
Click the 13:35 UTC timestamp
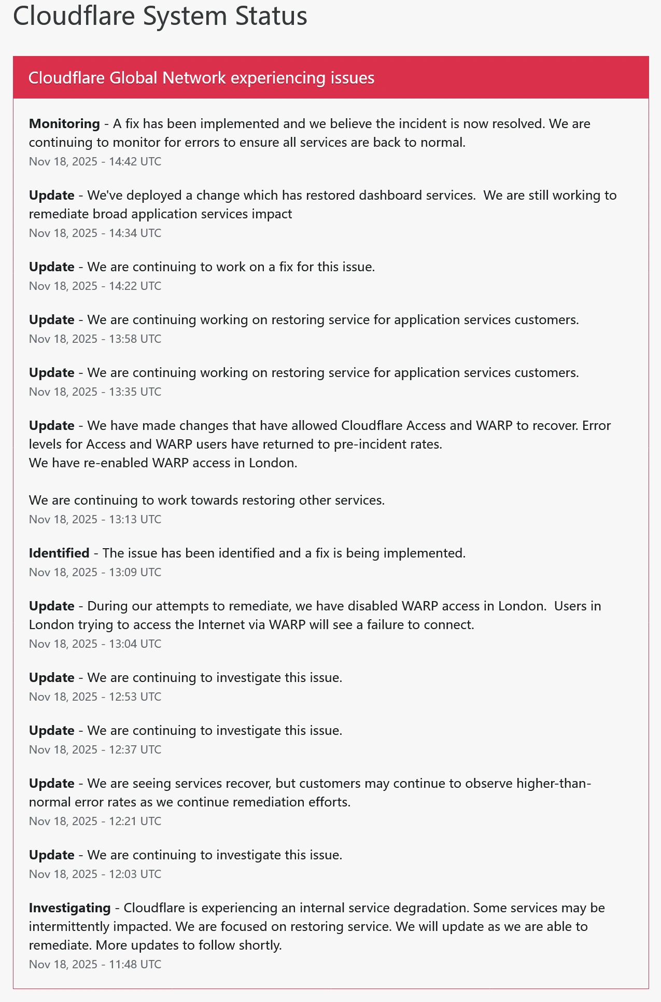tap(95, 392)
